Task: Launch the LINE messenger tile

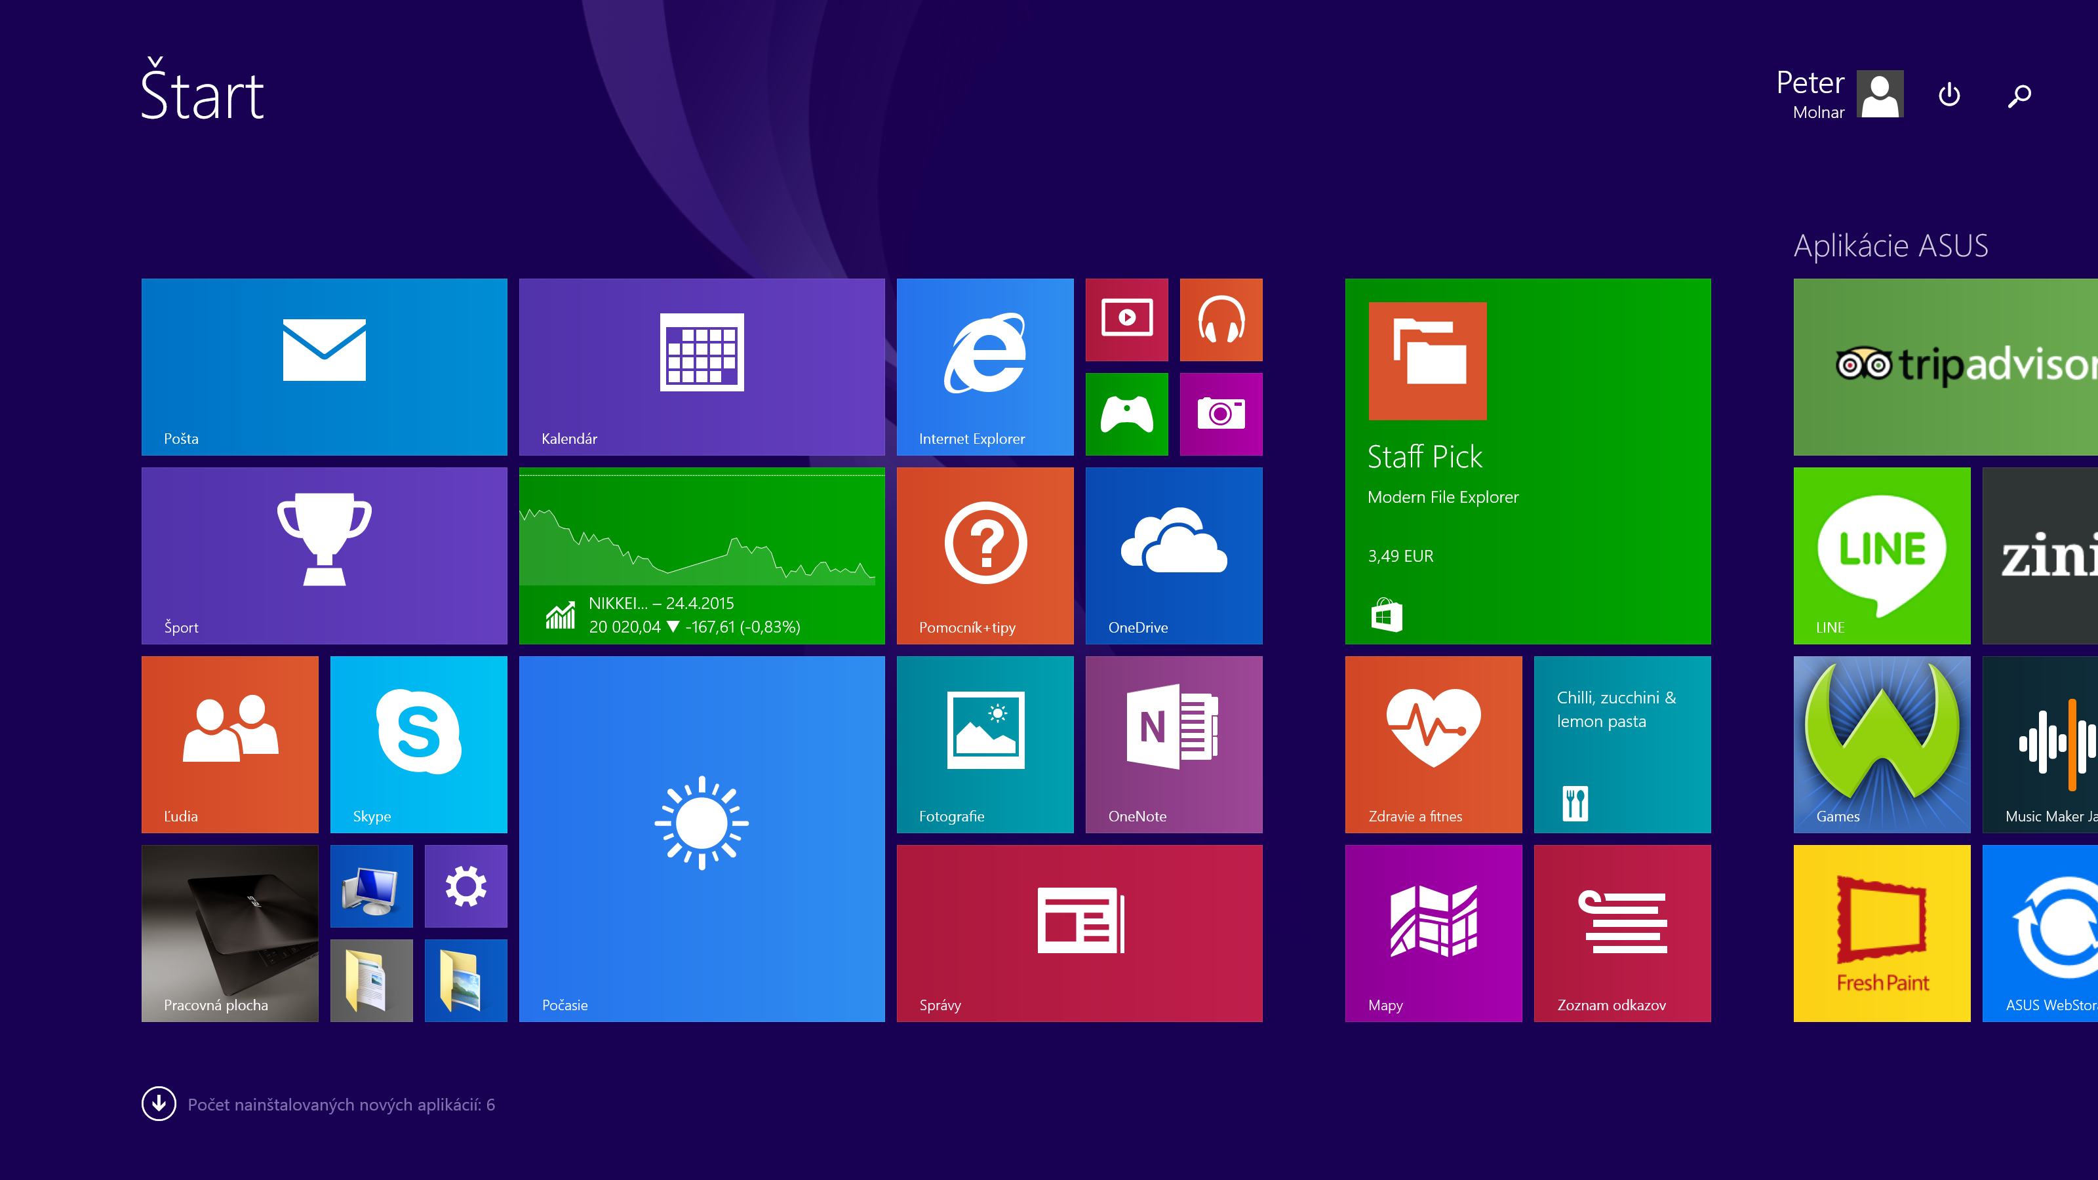Action: click(x=1882, y=555)
